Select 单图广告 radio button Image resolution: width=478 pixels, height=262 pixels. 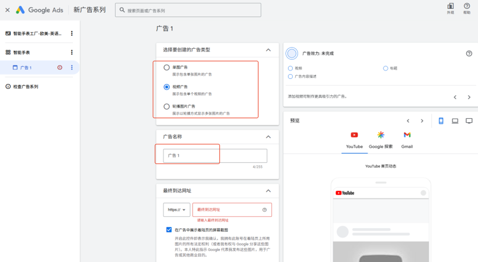tap(167, 67)
